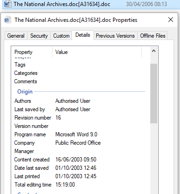The width and height of the screenshot is (180, 194).
Task: Click the Program name label
Action: tap(30, 134)
